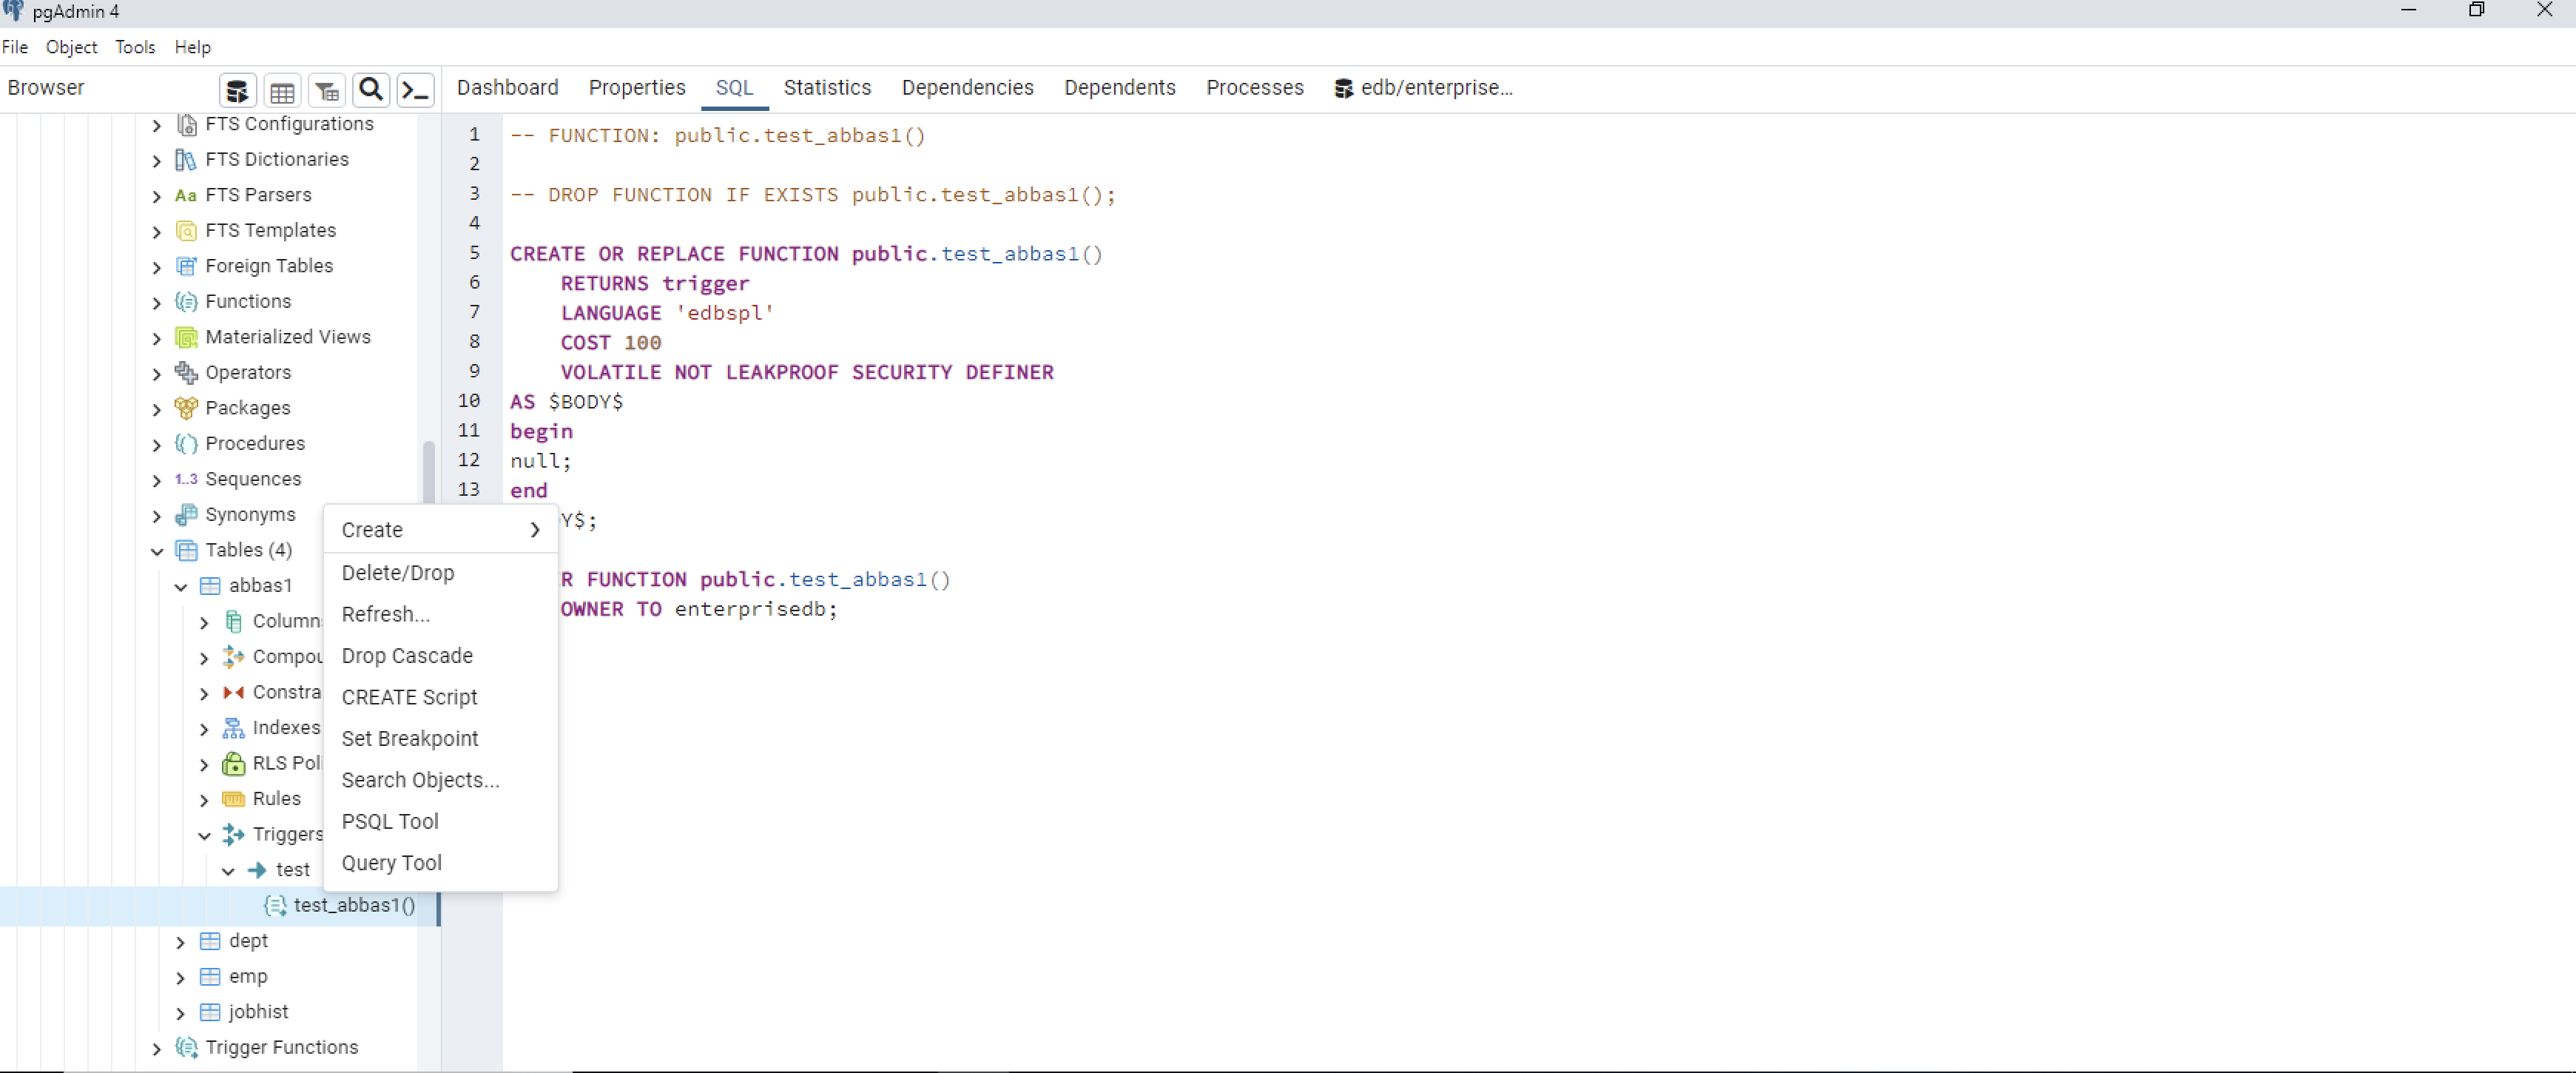Expand the dept table node
The image size is (2576, 1073).
tap(180, 941)
